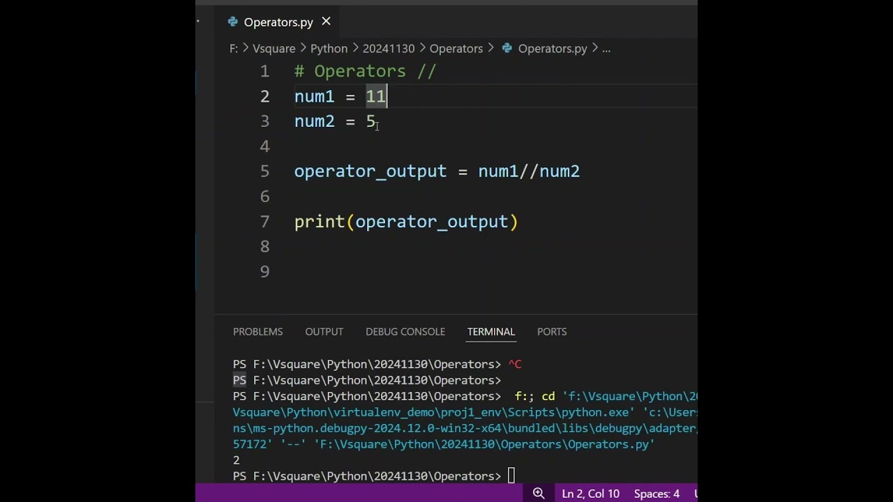Screen dimensions: 893x502
Task: Switch to the DEBUG CONSOLE tab
Action: tap(405, 332)
